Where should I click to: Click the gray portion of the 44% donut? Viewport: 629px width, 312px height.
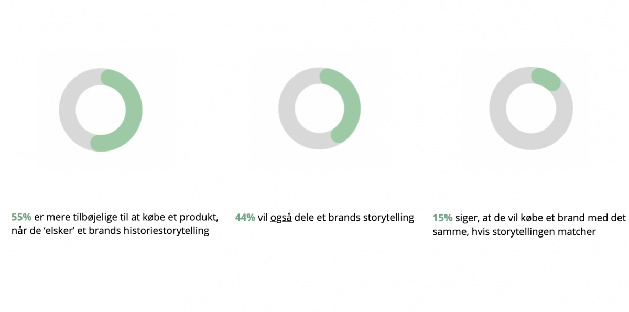coord(287,109)
